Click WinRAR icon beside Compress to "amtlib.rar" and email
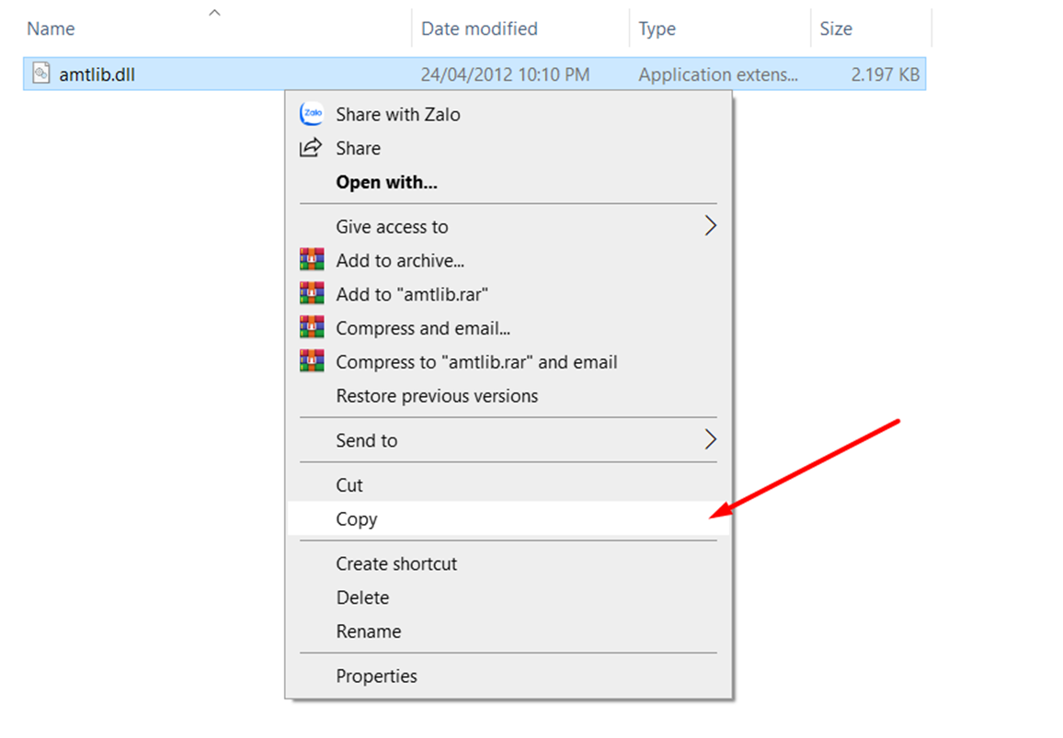Screen dimensions: 1063x738 point(312,361)
